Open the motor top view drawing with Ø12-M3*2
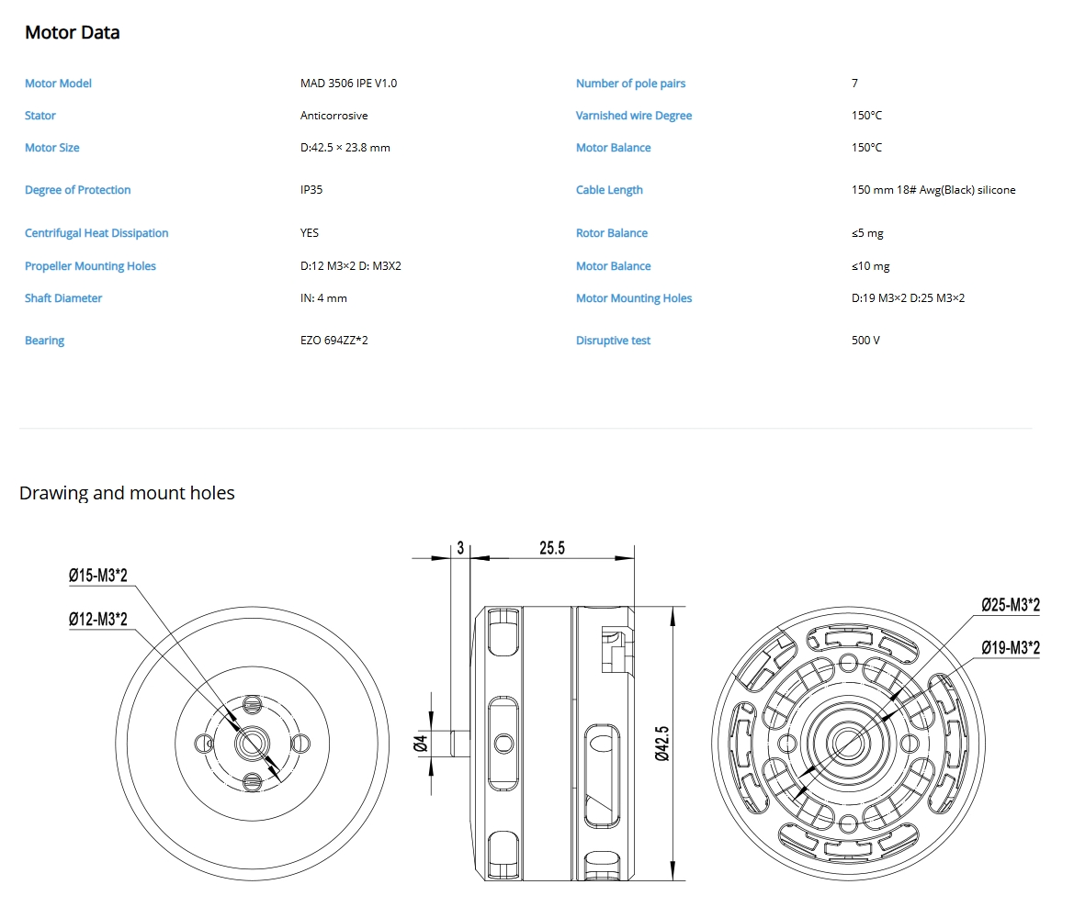 pos(250,744)
